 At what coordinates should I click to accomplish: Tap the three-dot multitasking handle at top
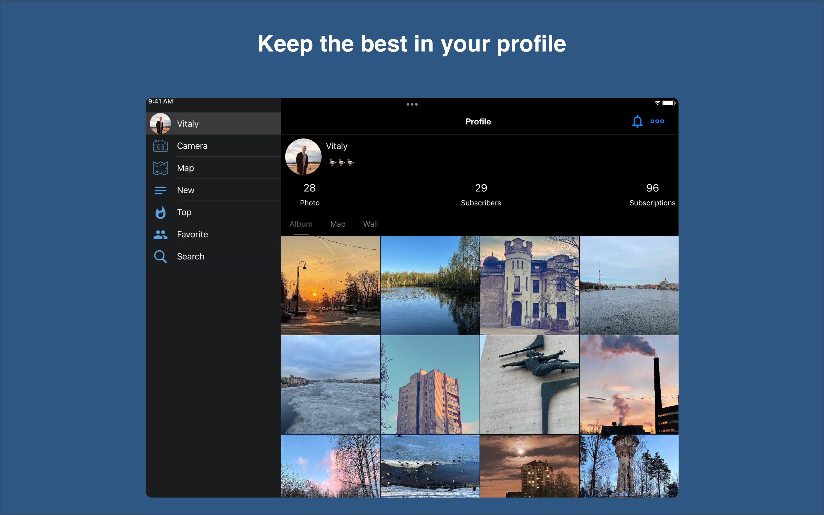(412, 104)
